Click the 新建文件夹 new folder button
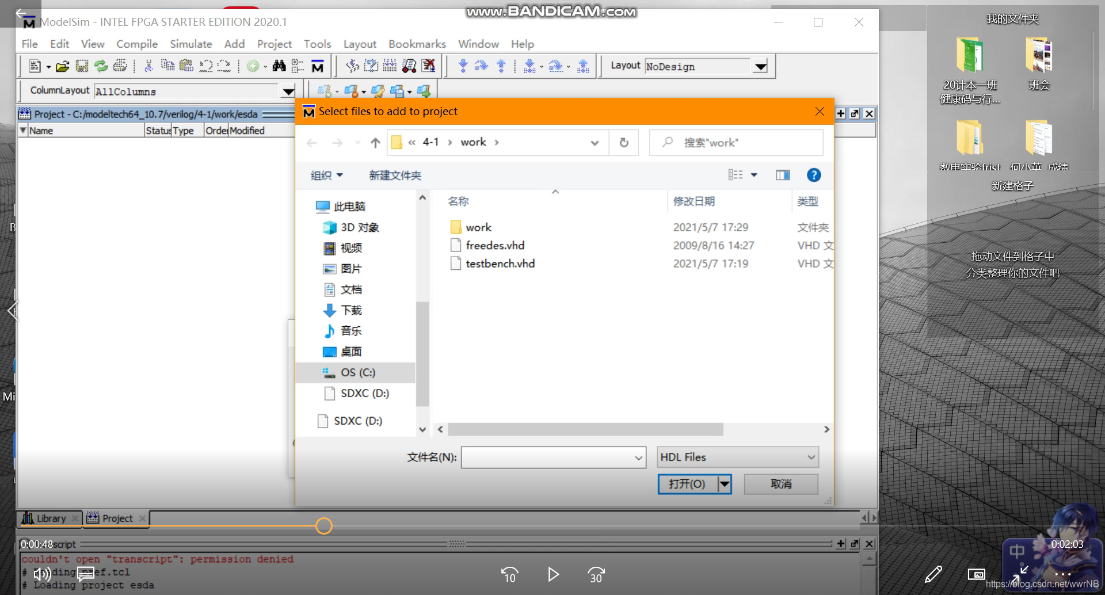 395,175
